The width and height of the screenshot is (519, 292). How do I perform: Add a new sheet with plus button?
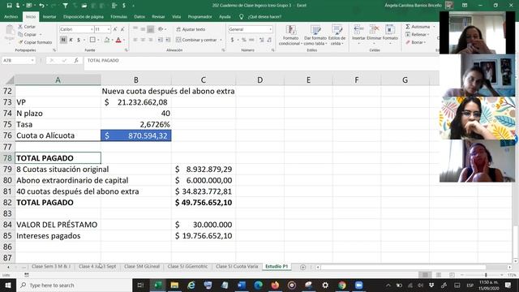click(302, 267)
